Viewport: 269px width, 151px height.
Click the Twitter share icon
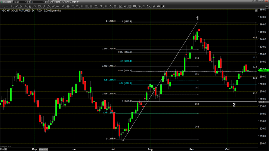tap(75, 2)
